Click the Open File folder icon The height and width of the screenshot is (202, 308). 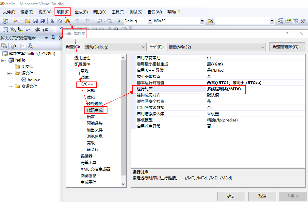[28, 21]
